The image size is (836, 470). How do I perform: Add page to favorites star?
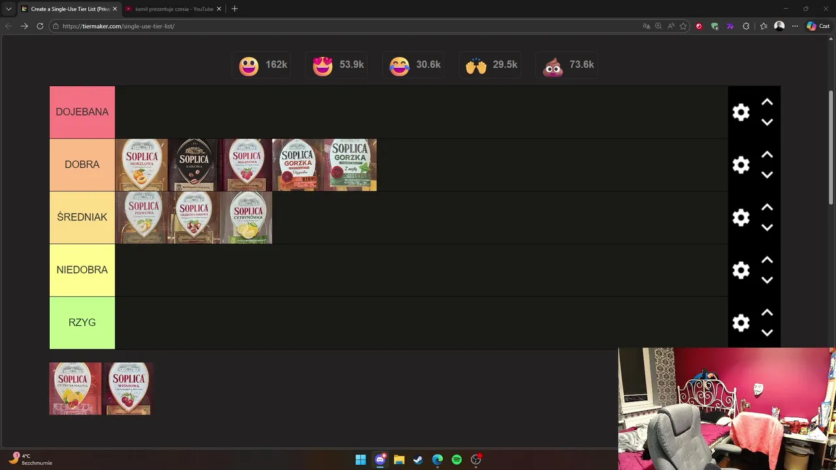pos(683,26)
